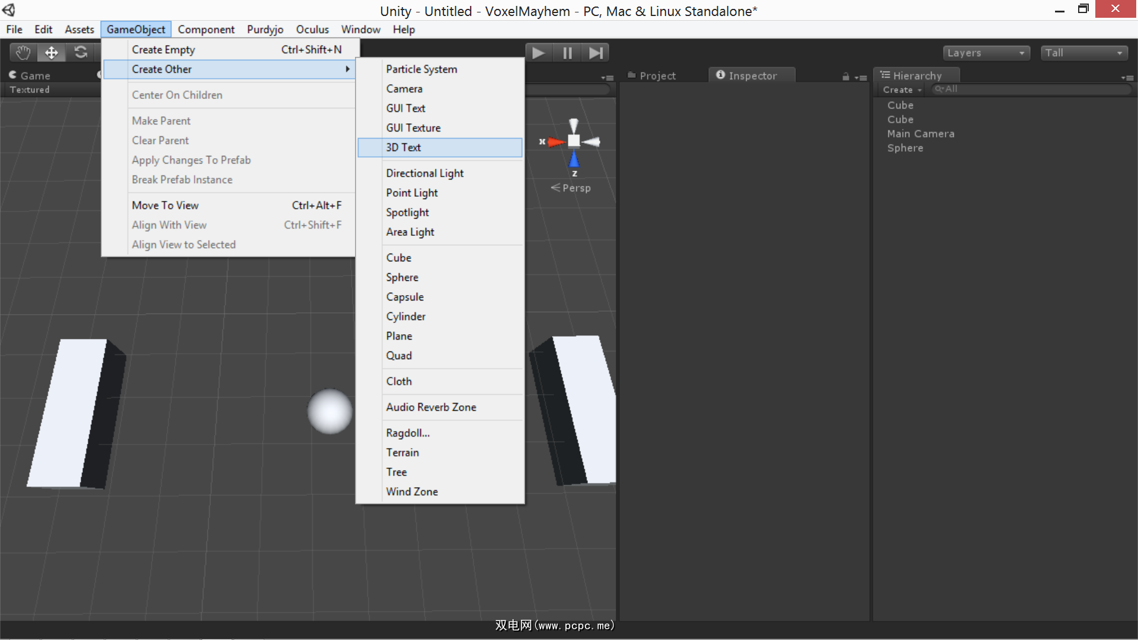Image resolution: width=1138 pixels, height=640 pixels.
Task: Toggle the Inspector lock icon
Action: click(x=846, y=76)
